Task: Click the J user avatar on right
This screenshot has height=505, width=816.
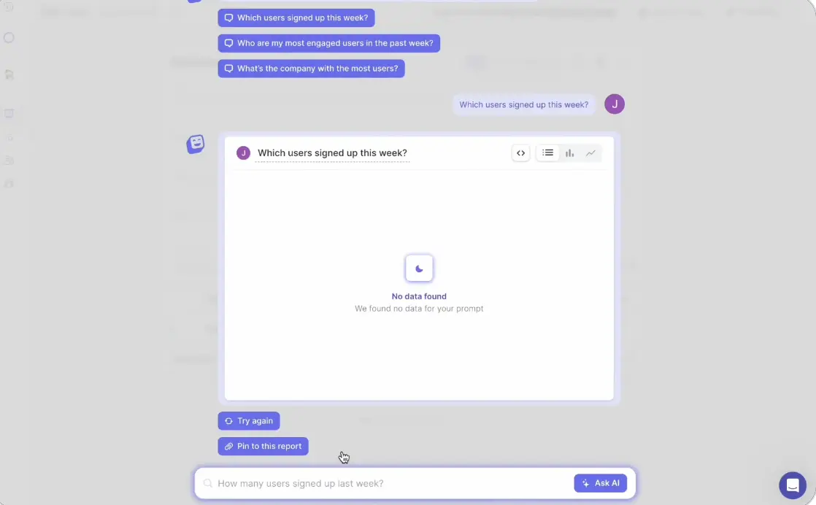Action: click(614, 104)
